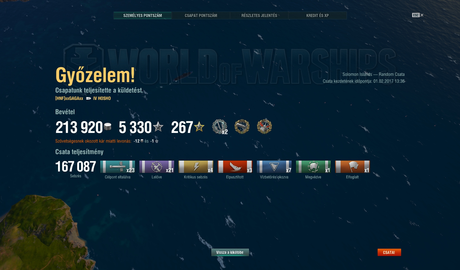The image size is (460, 270).
Task: Click the torpedo wreath achievement medal
Action: [242, 127]
